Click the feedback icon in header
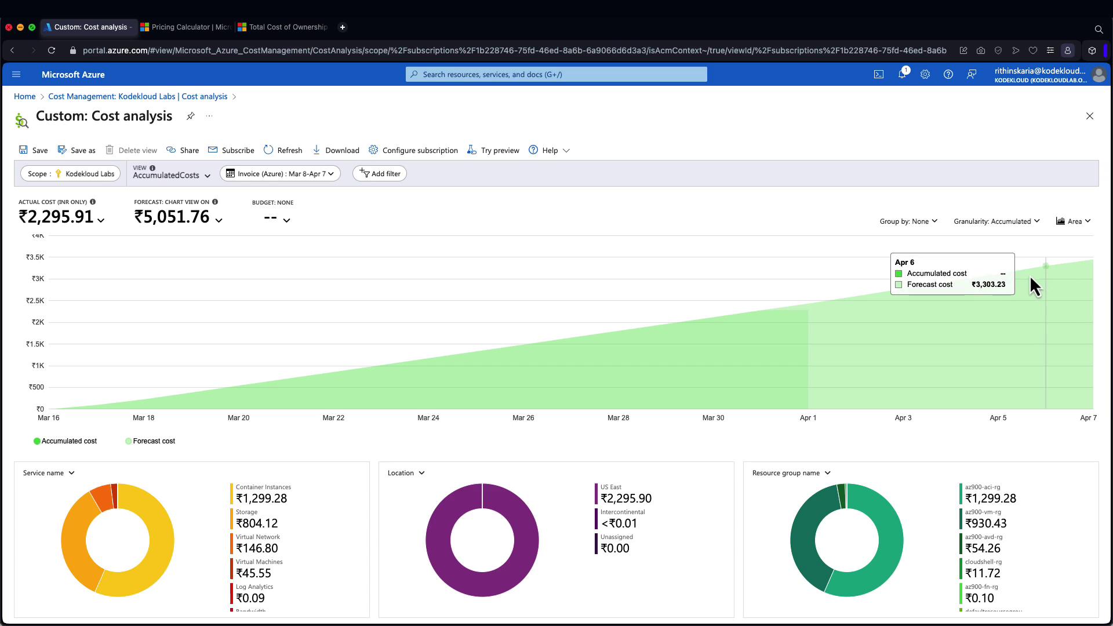The image size is (1113, 626). pos(972,74)
